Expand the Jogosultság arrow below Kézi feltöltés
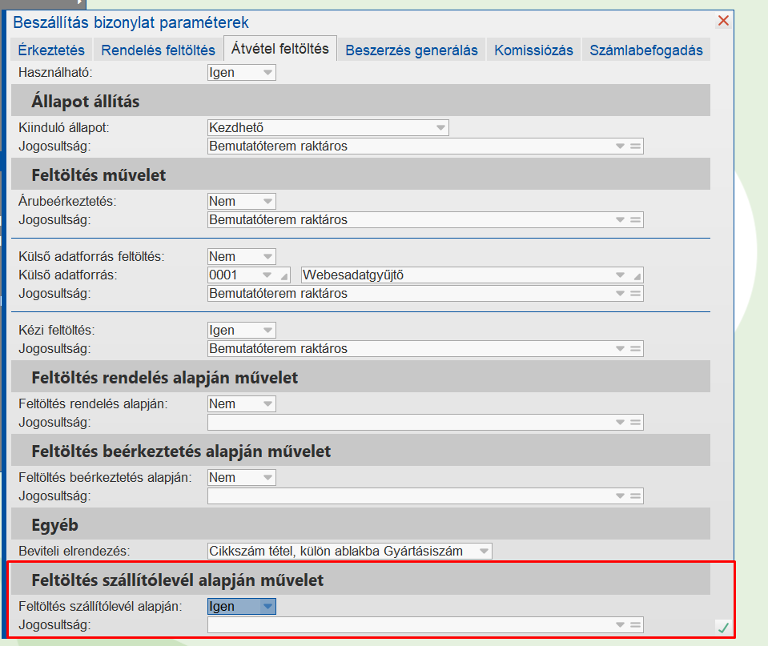This screenshot has height=646, width=768. pos(620,349)
